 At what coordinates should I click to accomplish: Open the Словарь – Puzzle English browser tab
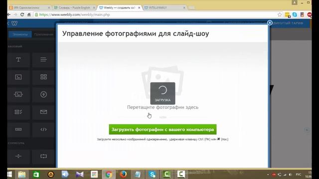[74, 7]
